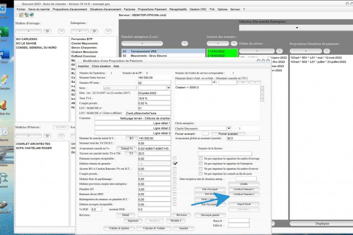This screenshot has width=353, height=235.
Task: Click Imprimer button
Action: tap(133, 220)
